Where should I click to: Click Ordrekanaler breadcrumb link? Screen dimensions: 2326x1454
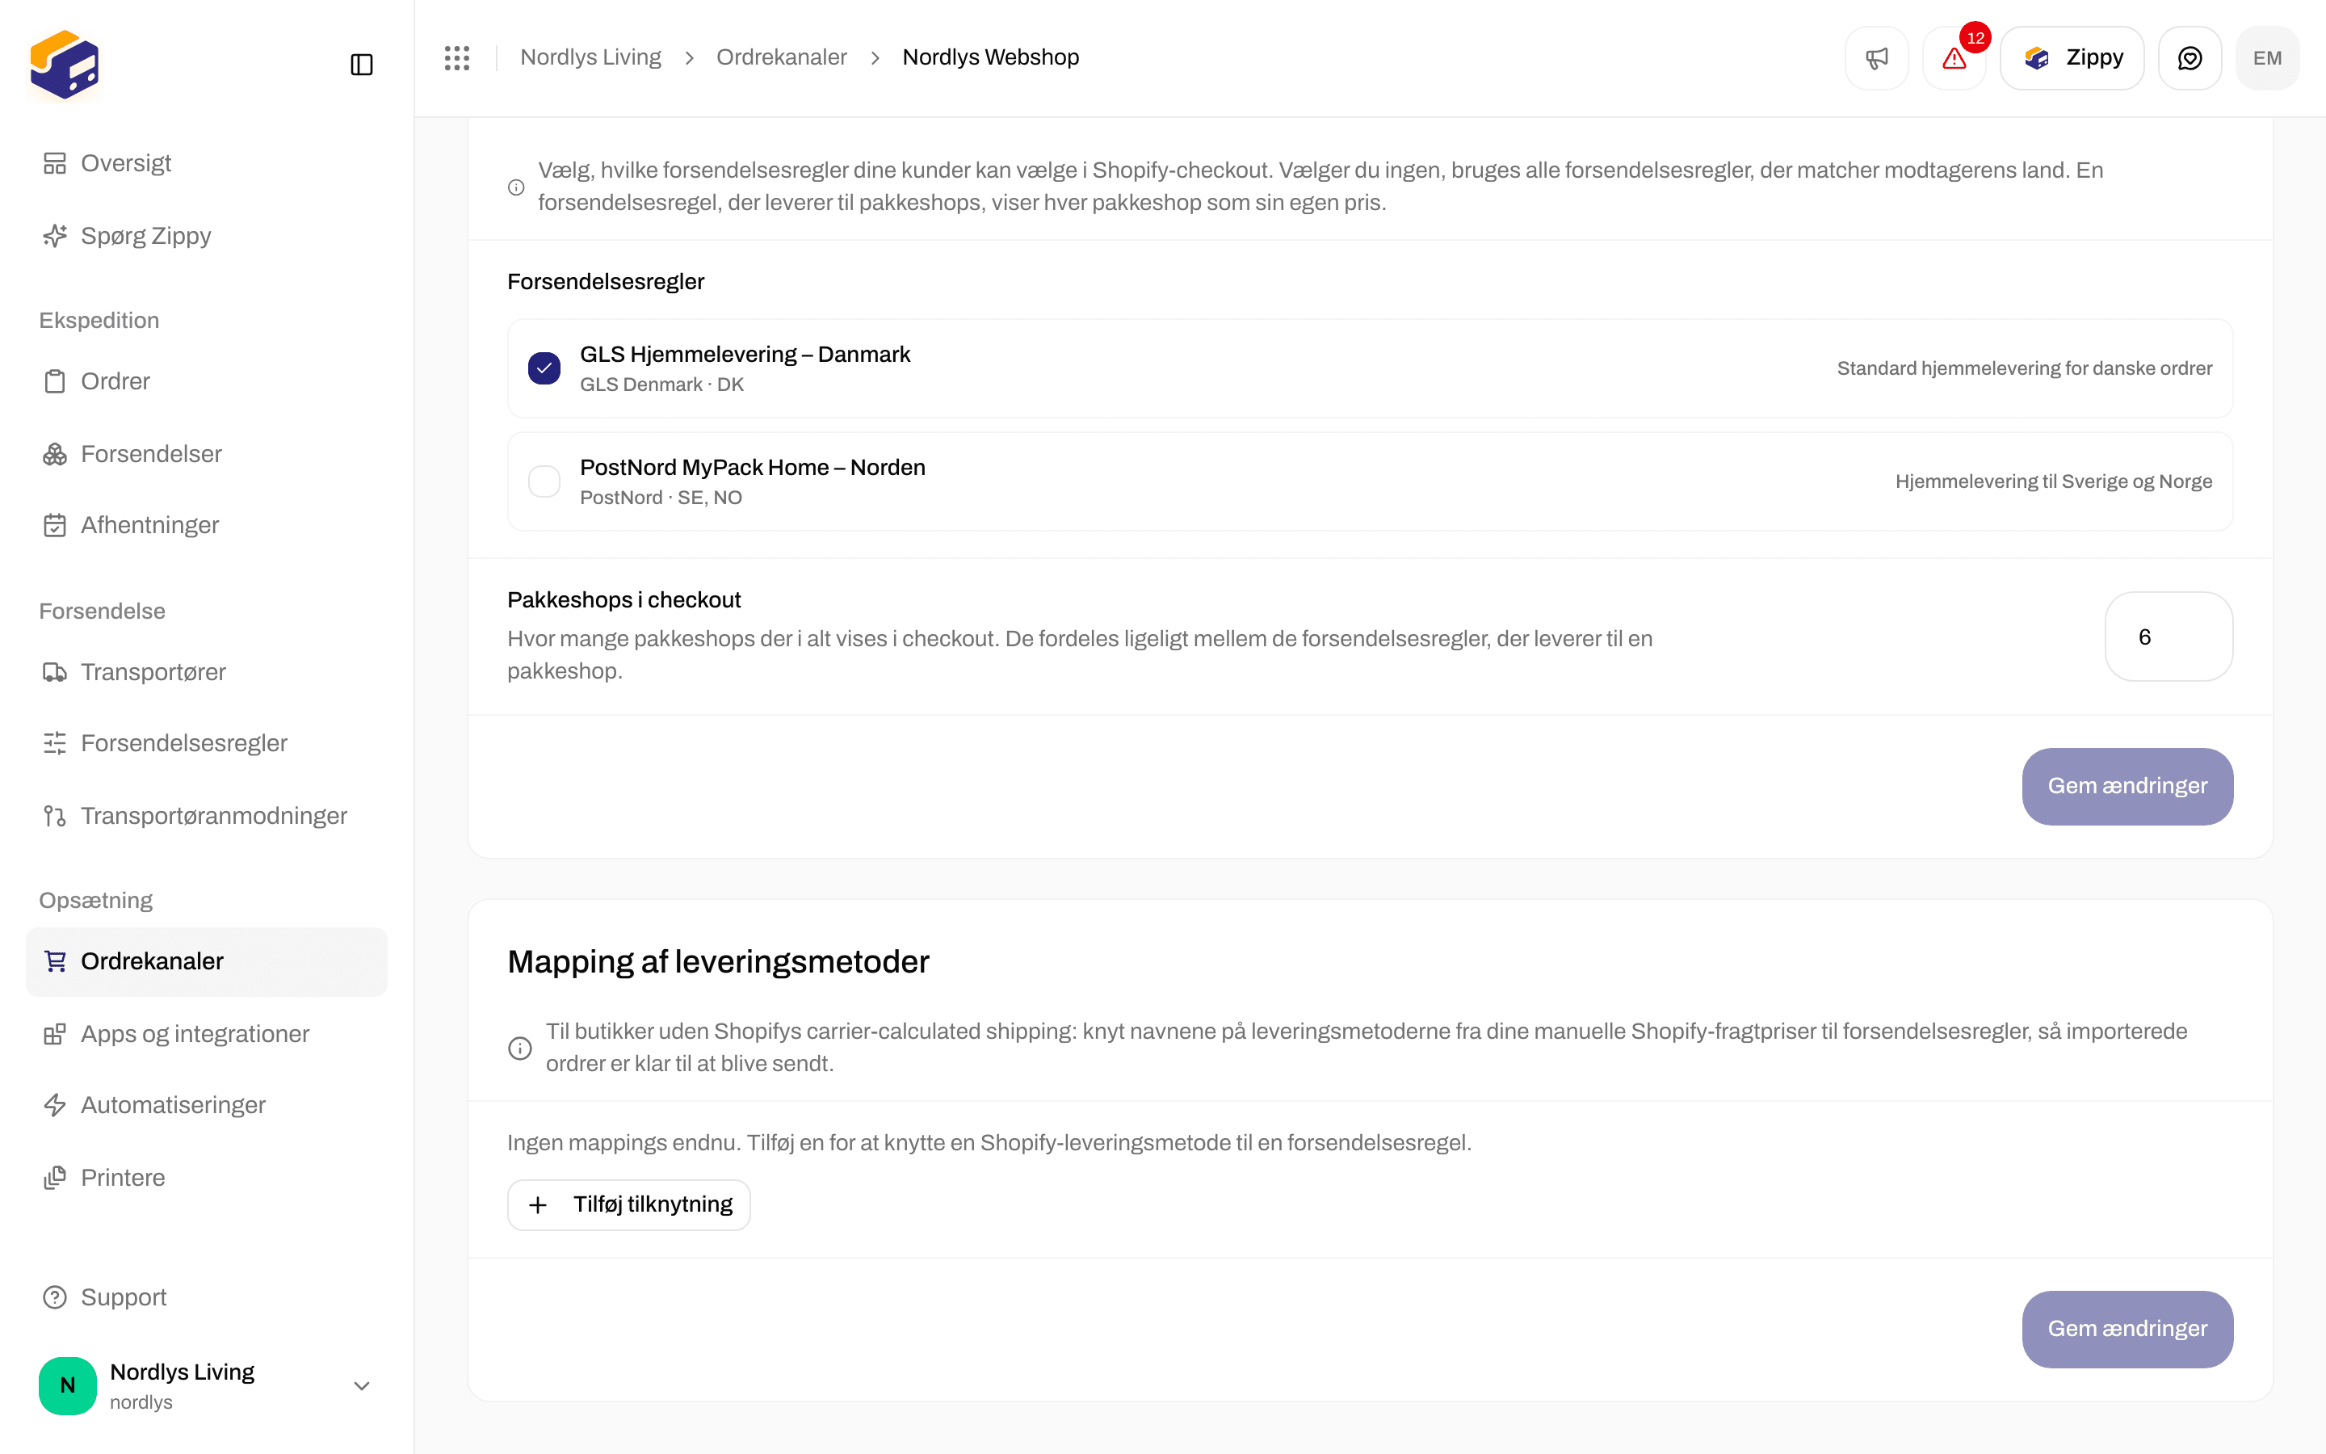point(782,57)
